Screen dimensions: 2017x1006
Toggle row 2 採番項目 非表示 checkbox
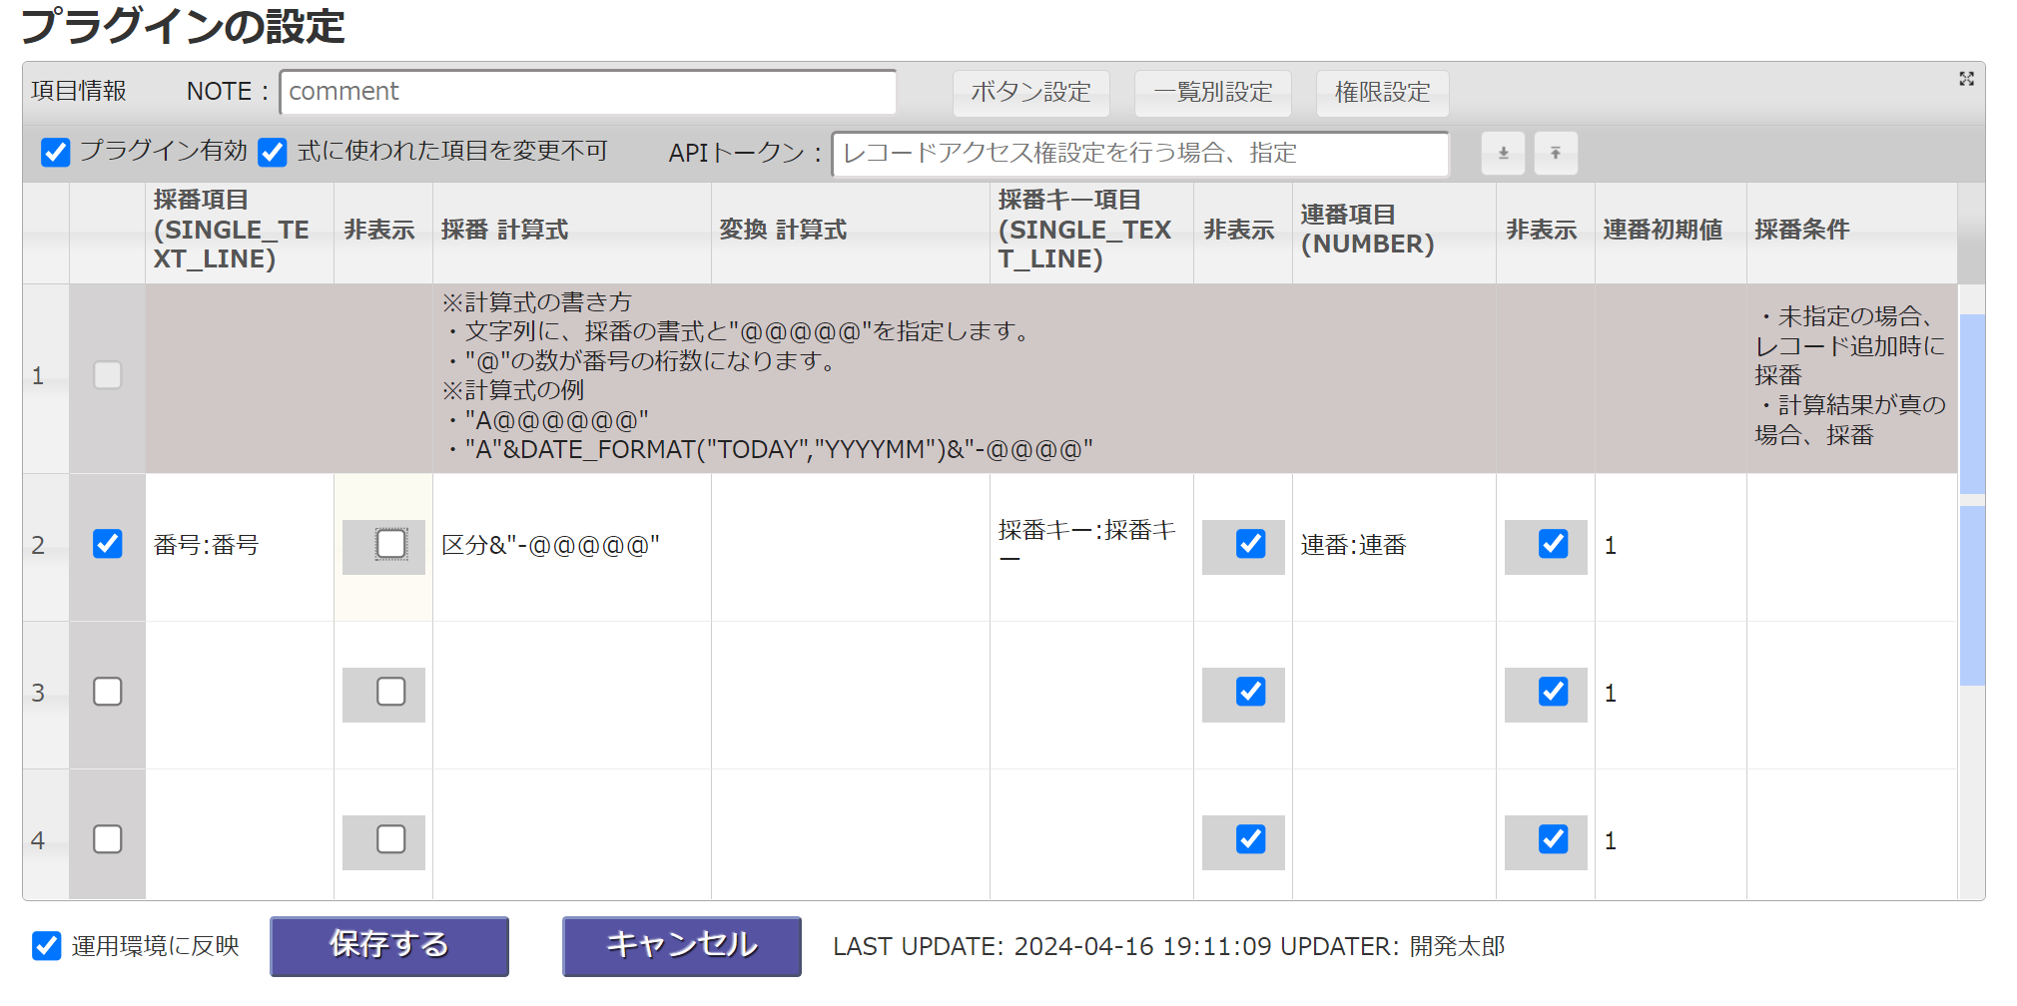pos(391,544)
